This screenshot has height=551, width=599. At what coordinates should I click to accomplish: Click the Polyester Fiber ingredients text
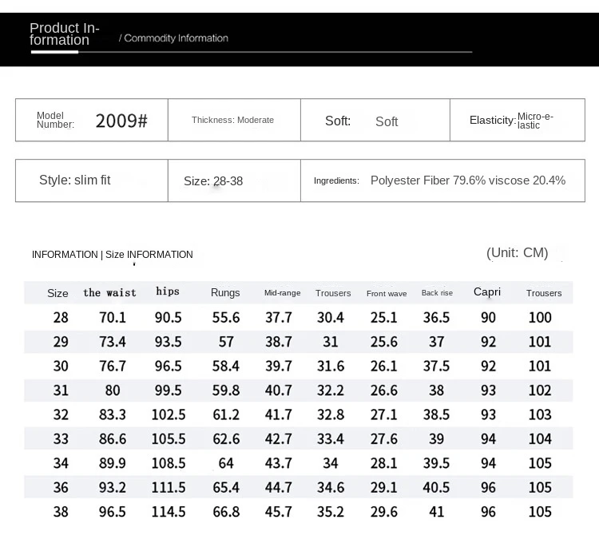pyautogui.click(x=467, y=180)
